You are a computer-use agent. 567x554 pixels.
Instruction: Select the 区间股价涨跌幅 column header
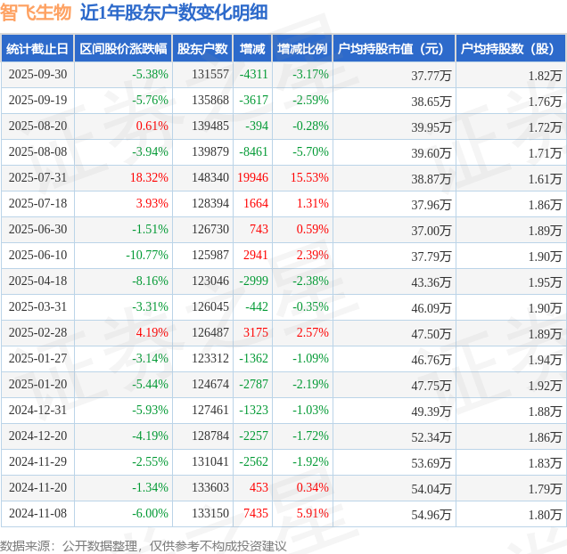tap(122, 49)
